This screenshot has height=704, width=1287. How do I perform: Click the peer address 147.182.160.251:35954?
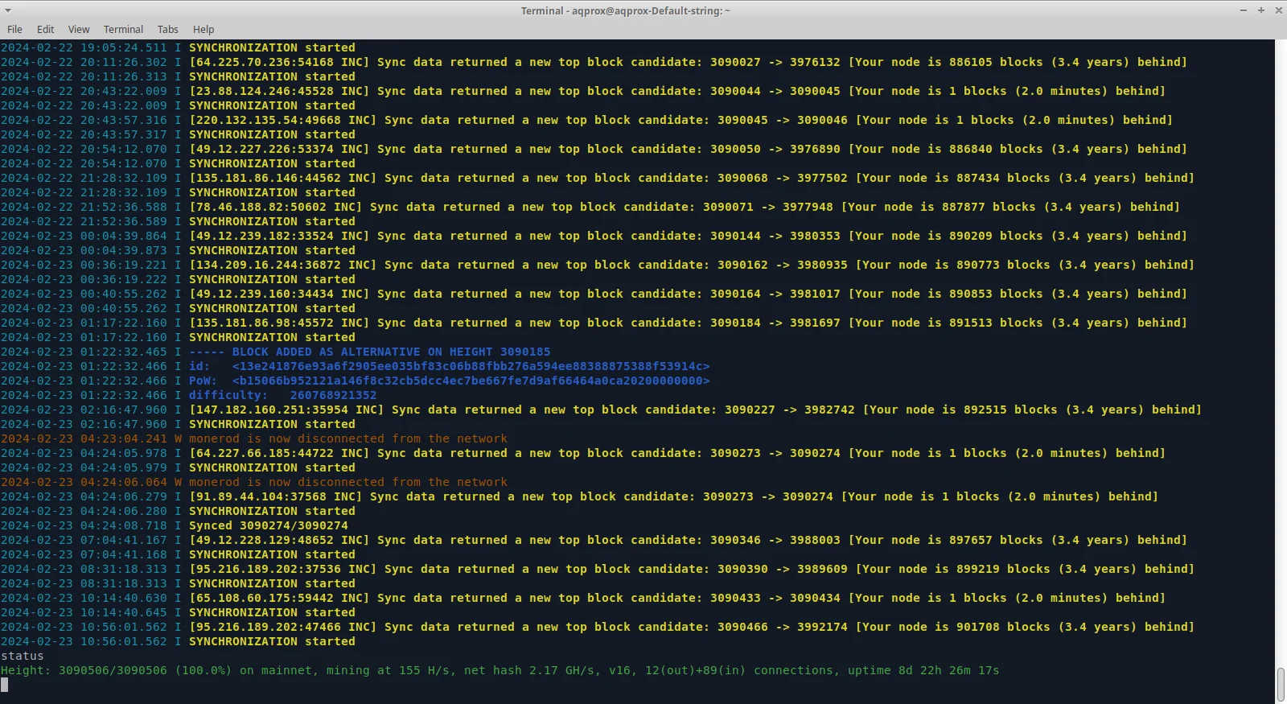272,410
